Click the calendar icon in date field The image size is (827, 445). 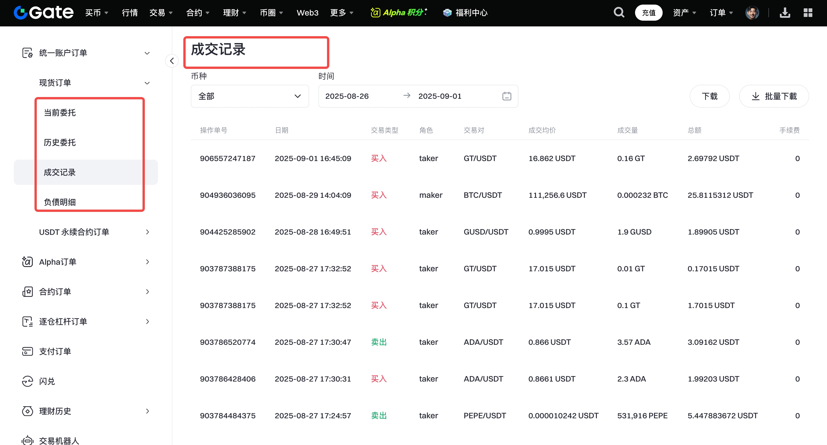coord(507,96)
